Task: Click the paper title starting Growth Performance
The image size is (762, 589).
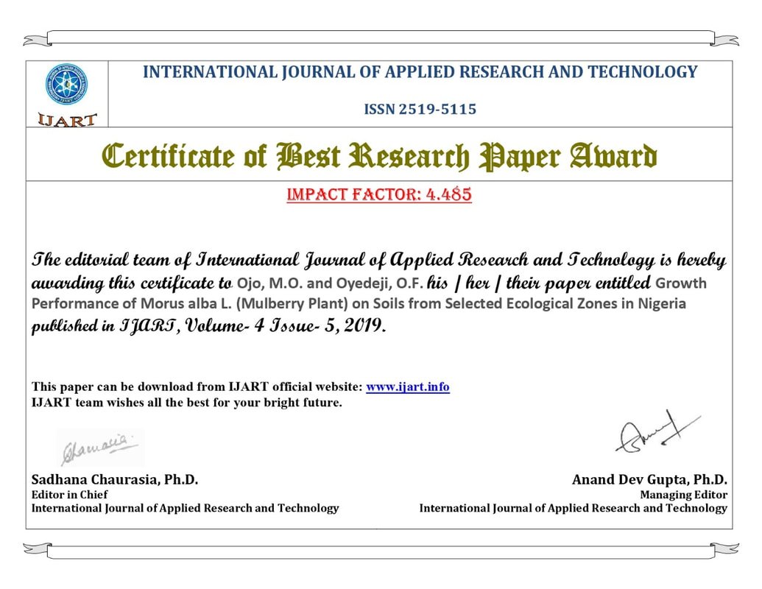Action: pyautogui.click(x=359, y=294)
